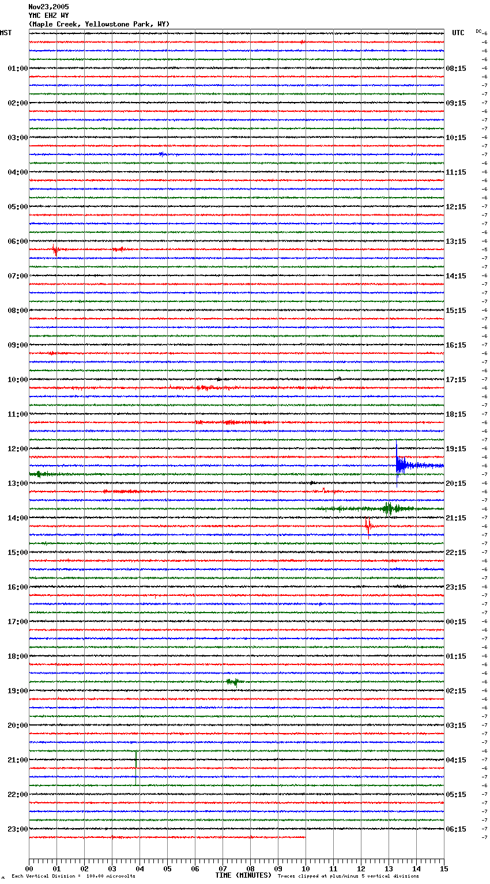490x884 pixels.
Task: Click the '12:15' UTC time label
Action: click(456, 207)
